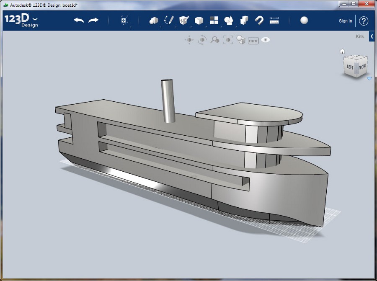Click the Fit view frame icon
This screenshot has height=281, width=377.
pyautogui.click(x=228, y=40)
